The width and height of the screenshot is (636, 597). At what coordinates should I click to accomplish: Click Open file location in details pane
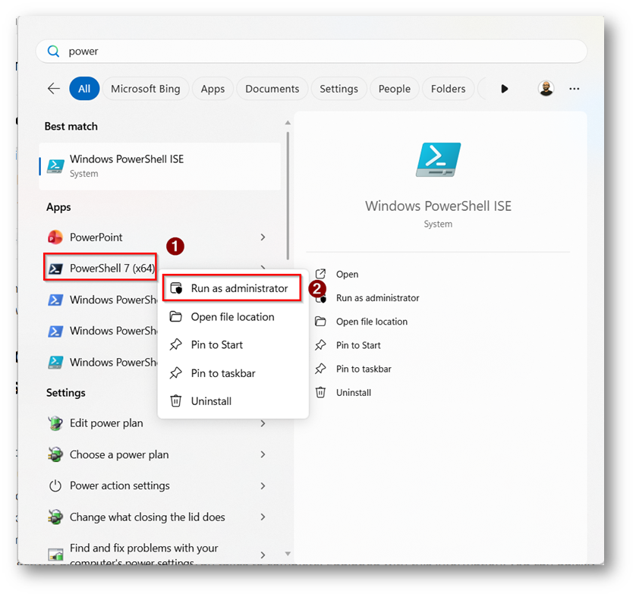click(x=372, y=322)
